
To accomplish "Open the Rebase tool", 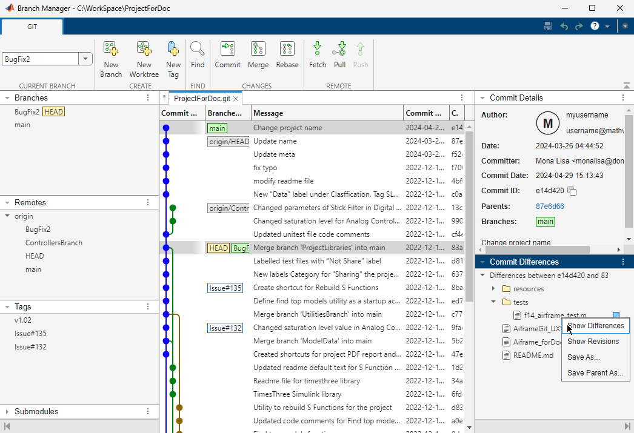I will tap(287, 55).
